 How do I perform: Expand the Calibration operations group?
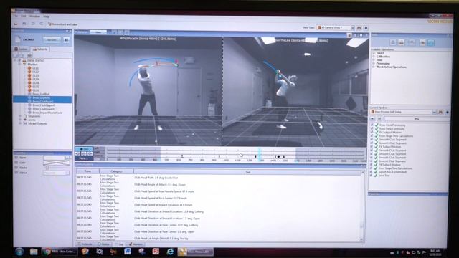(x=374, y=57)
